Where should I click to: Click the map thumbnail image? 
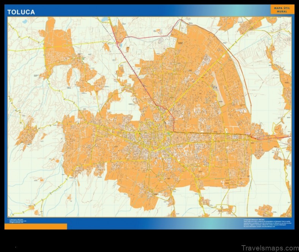click(x=149, y=117)
